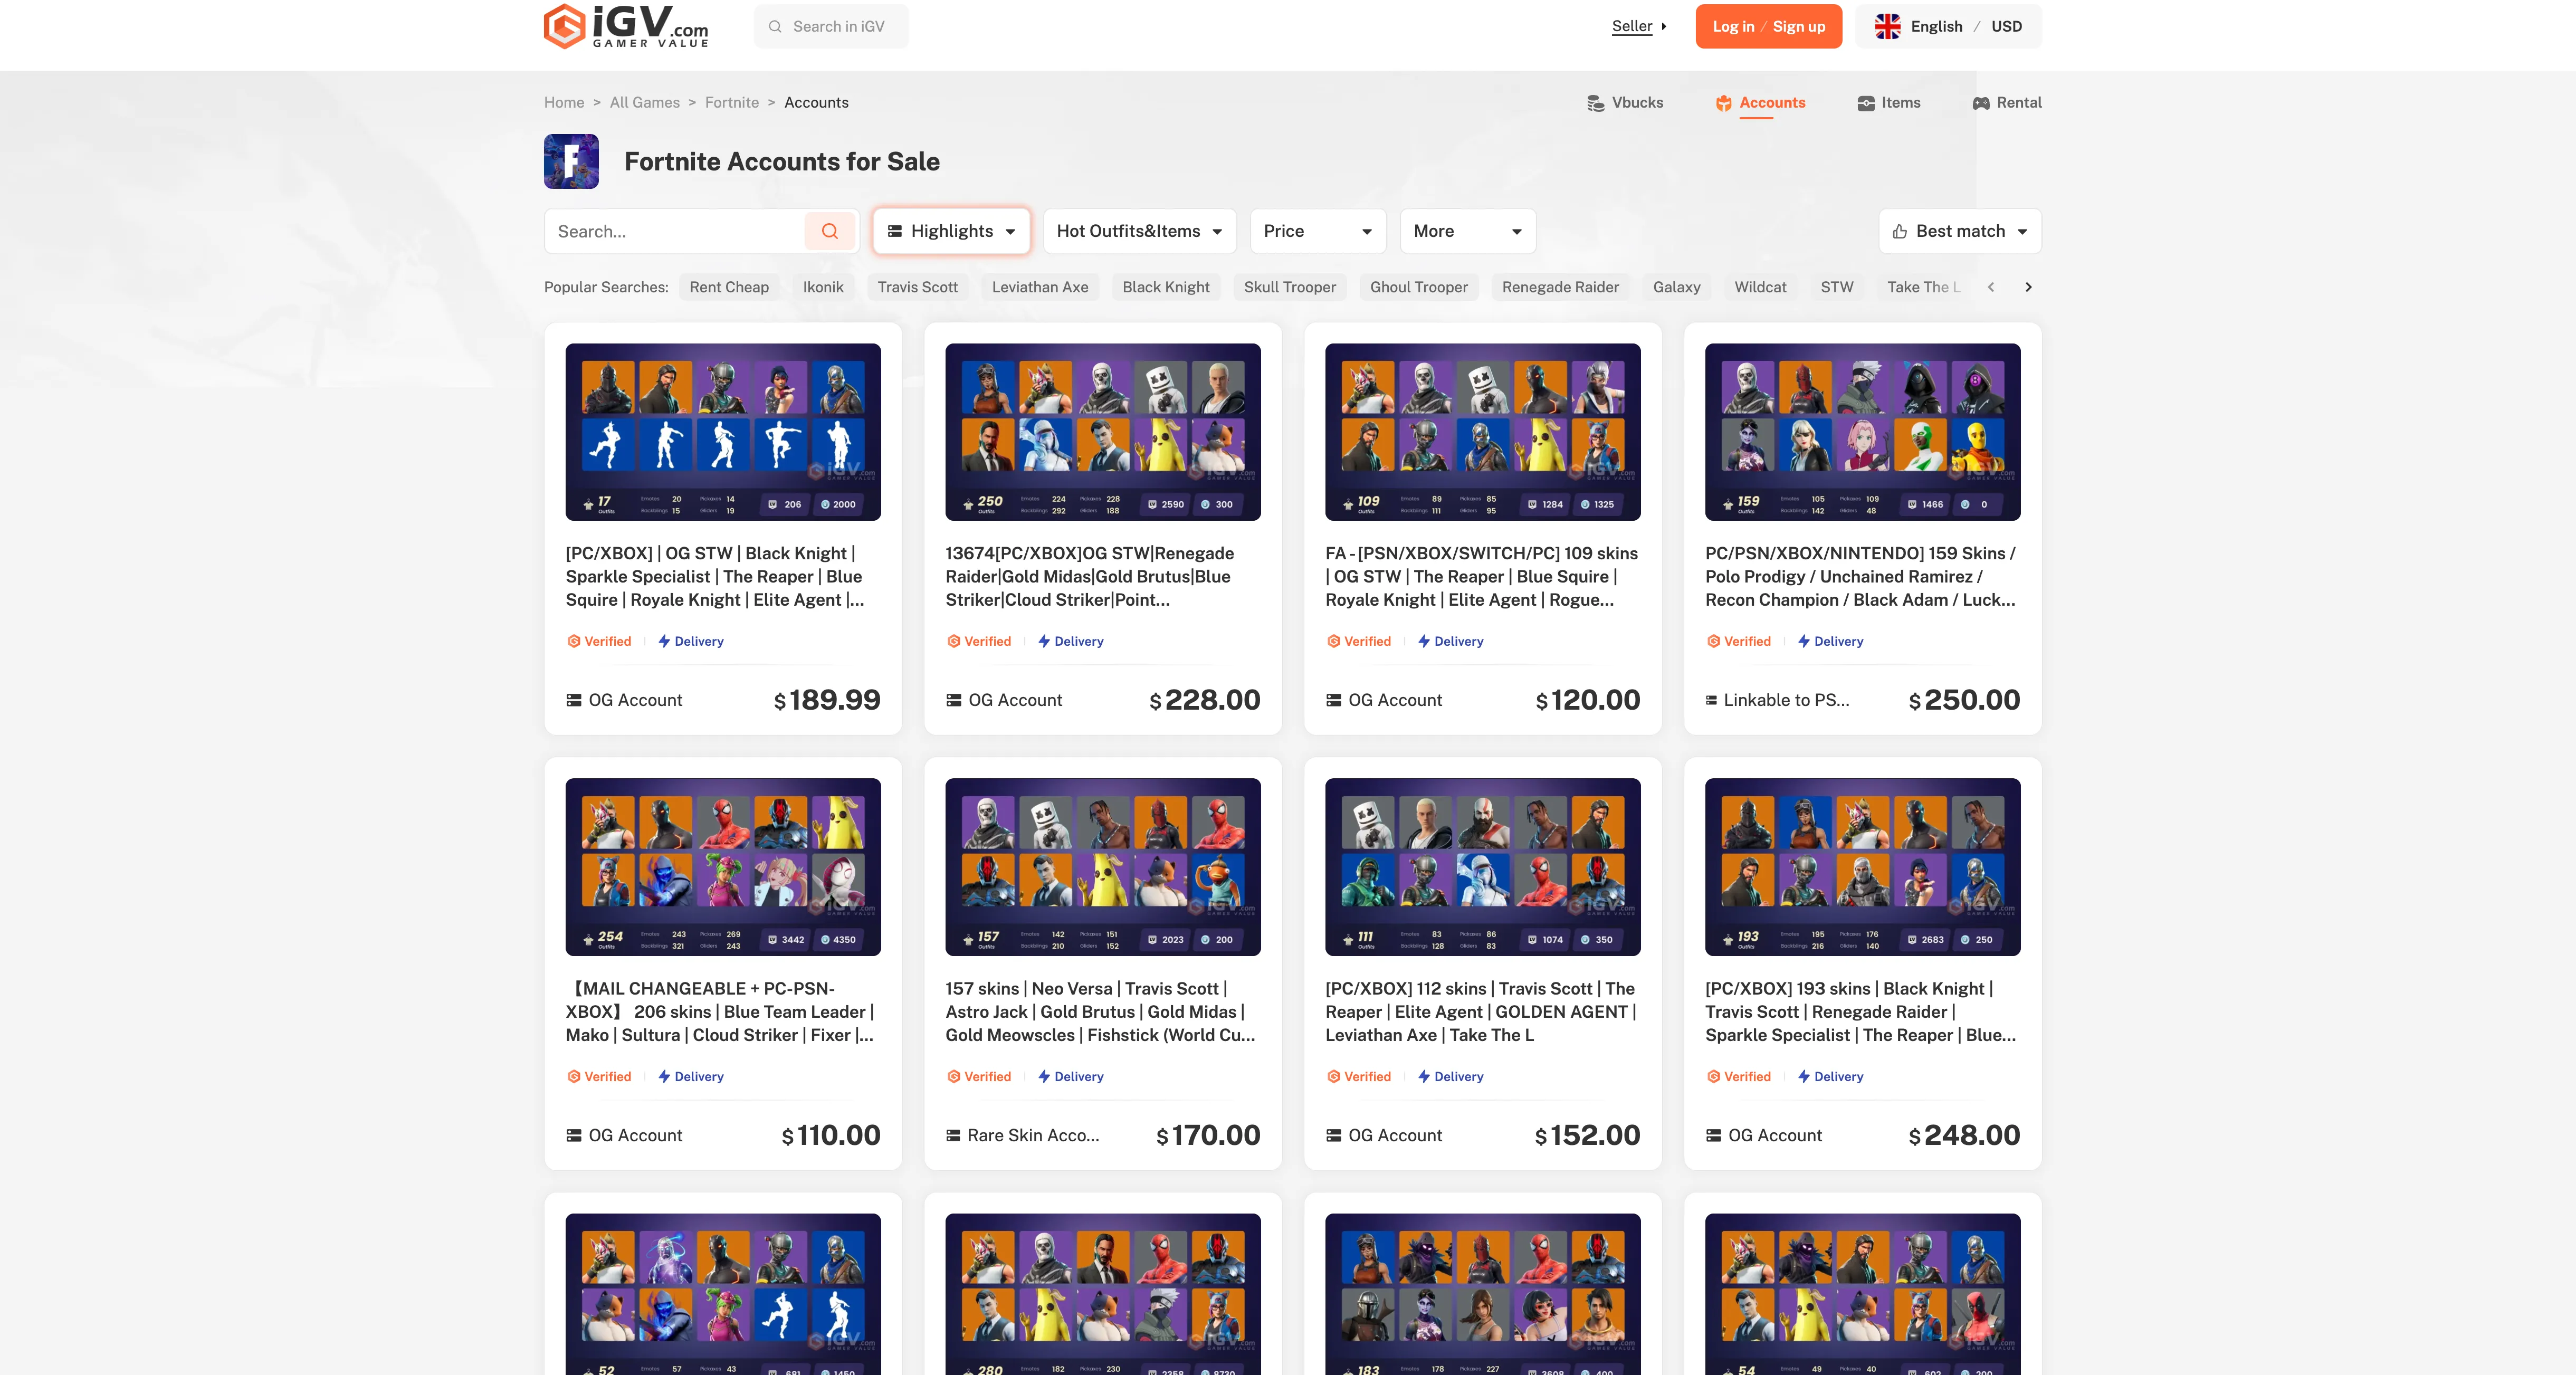Click the Log in / Sign up button
Viewport: 2576px width, 1375px height.
(x=1768, y=26)
